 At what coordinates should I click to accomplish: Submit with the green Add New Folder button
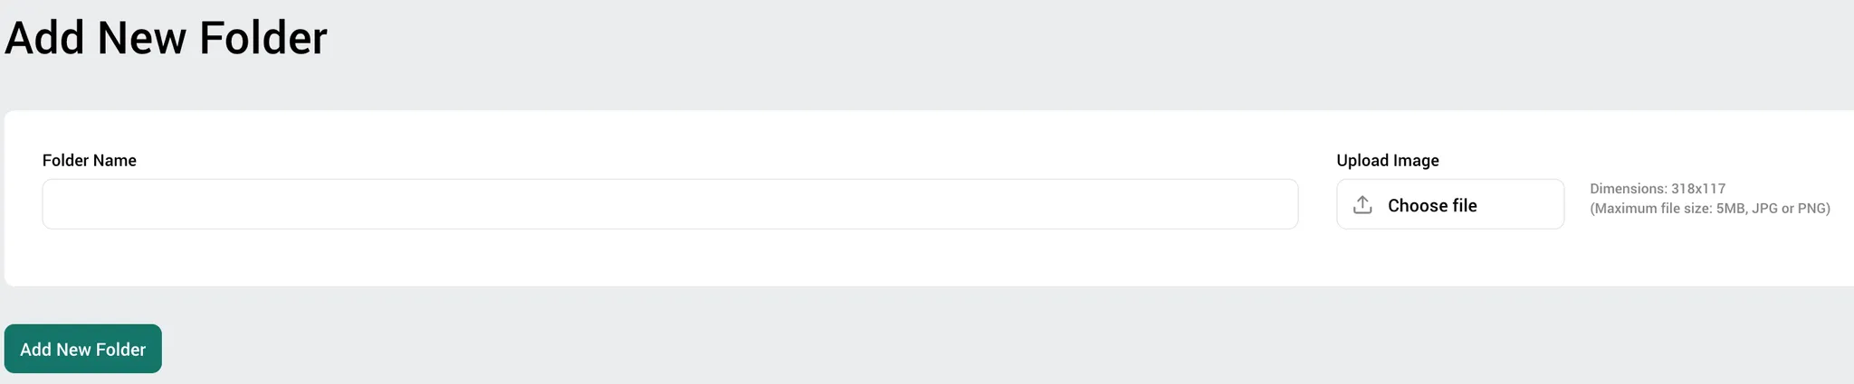coord(83,349)
